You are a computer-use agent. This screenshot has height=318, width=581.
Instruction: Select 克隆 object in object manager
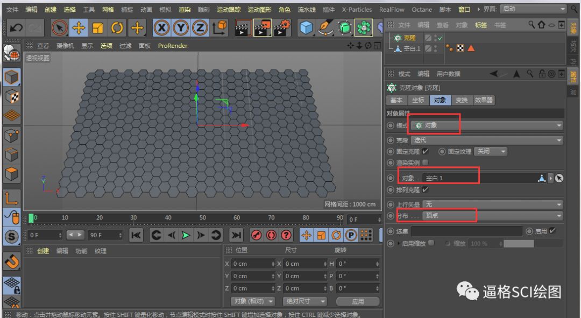pyautogui.click(x=409, y=38)
